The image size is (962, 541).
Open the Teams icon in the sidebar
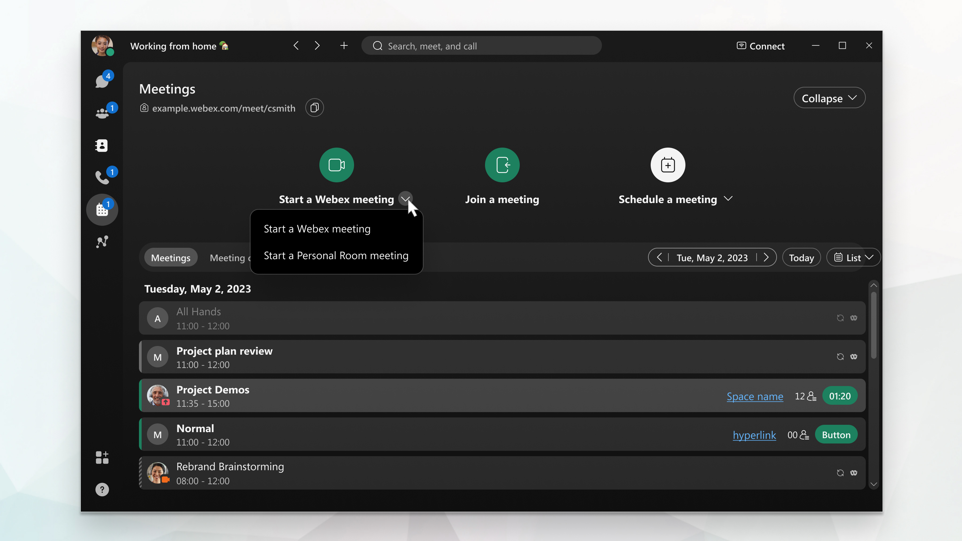[102, 113]
